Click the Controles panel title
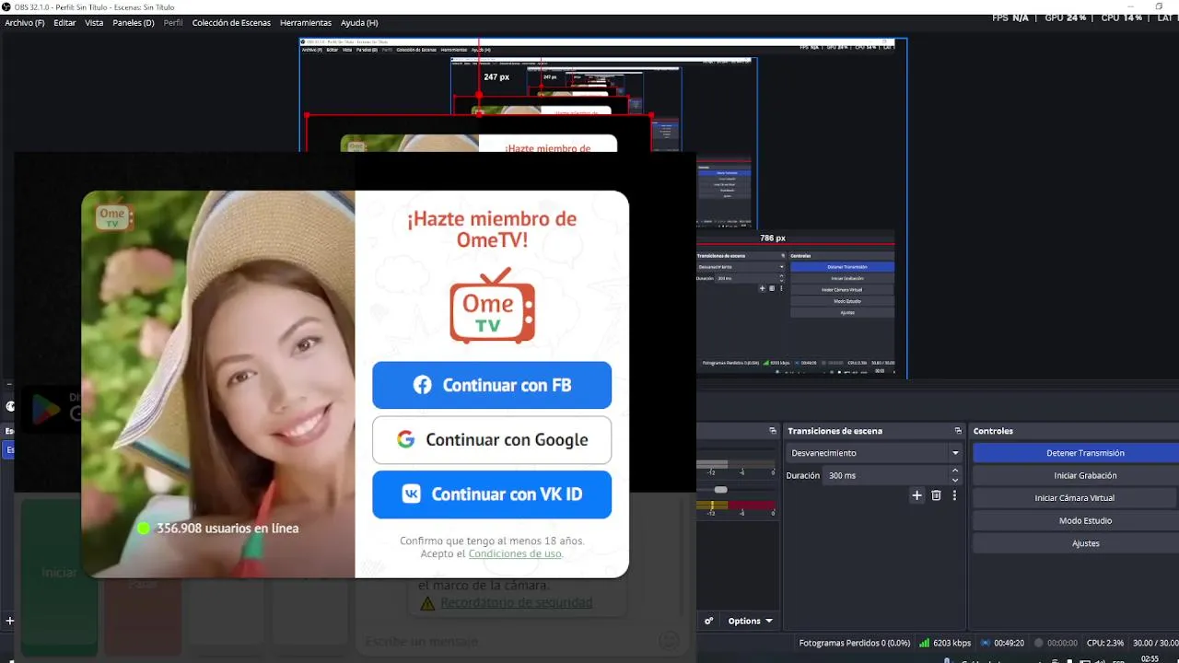The image size is (1179, 663). pyautogui.click(x=993, y=431)
